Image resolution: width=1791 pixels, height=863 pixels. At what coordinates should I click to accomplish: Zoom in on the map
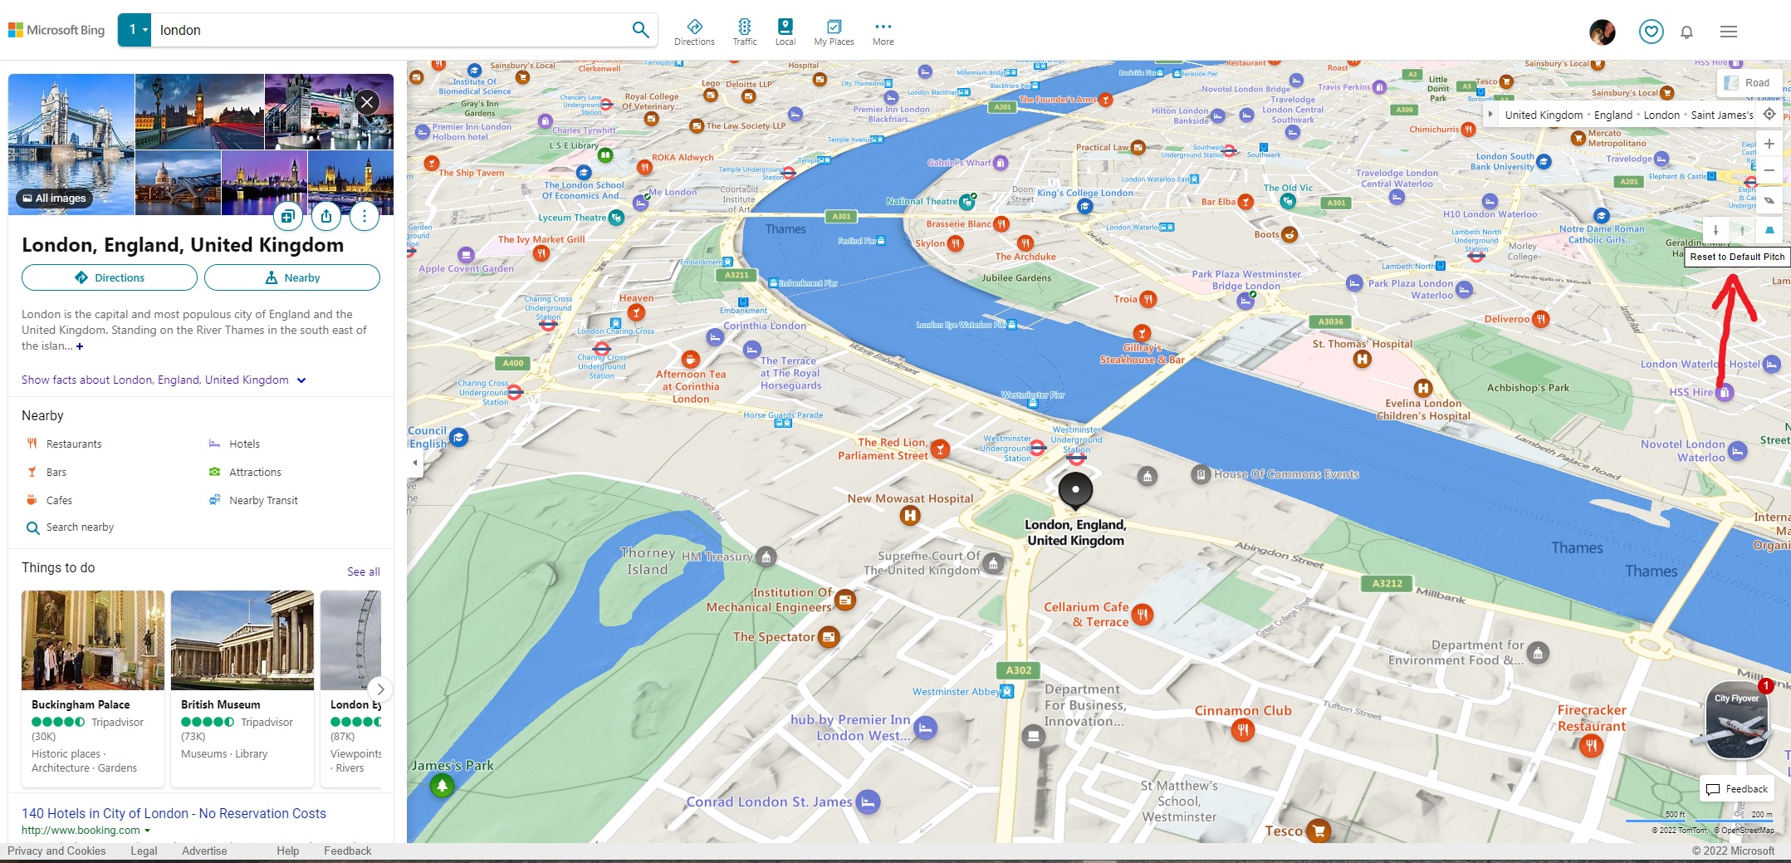(1769, 144)
